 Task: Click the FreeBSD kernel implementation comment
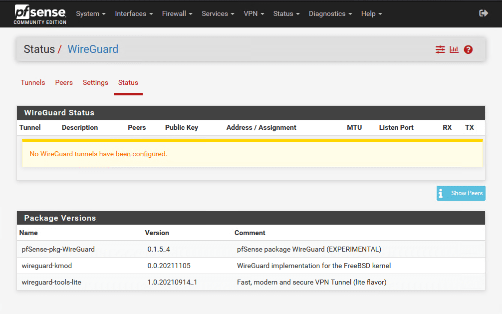point(314,266)
